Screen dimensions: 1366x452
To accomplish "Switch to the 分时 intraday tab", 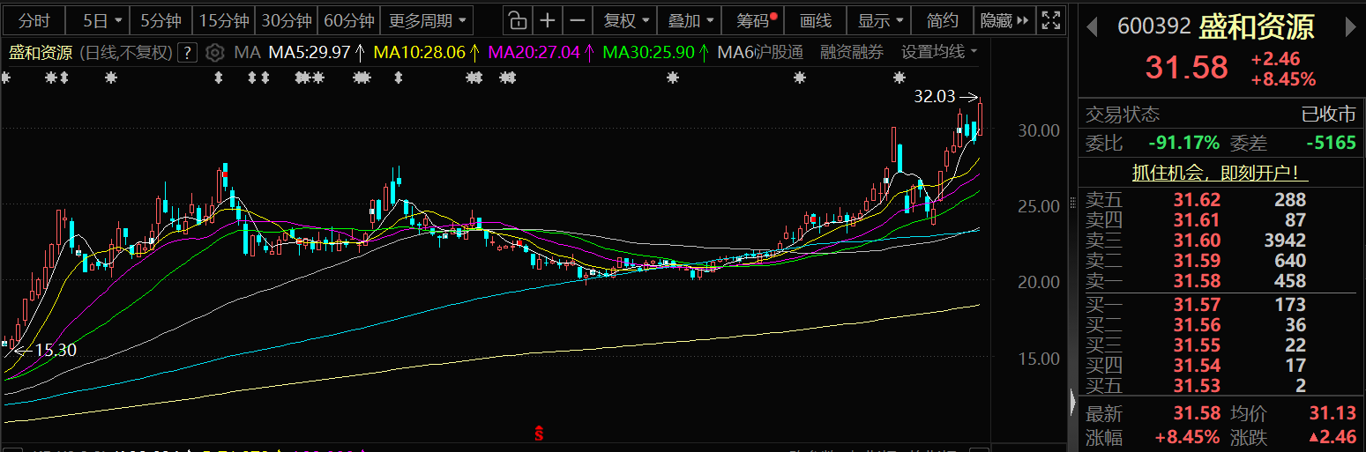I will click(34, 20).
